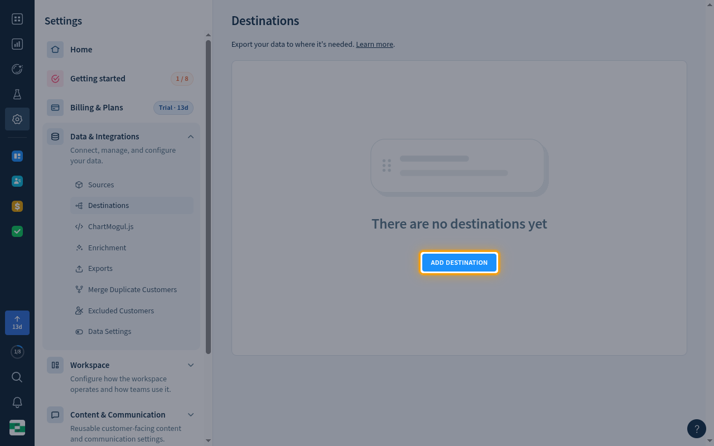This screenshot has height=446, width=714.
Task: Open the teal customers app icon
Action: tap(17, 181)
